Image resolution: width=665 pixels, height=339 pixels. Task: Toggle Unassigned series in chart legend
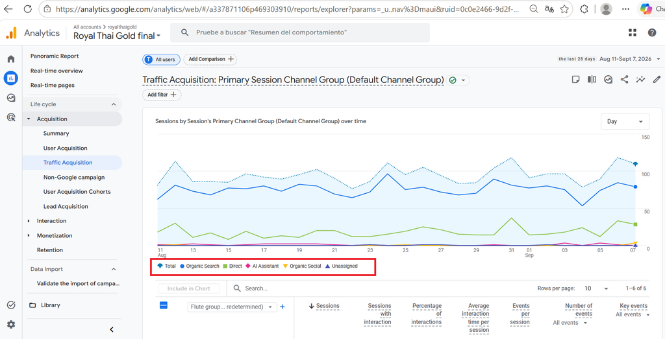341,266
